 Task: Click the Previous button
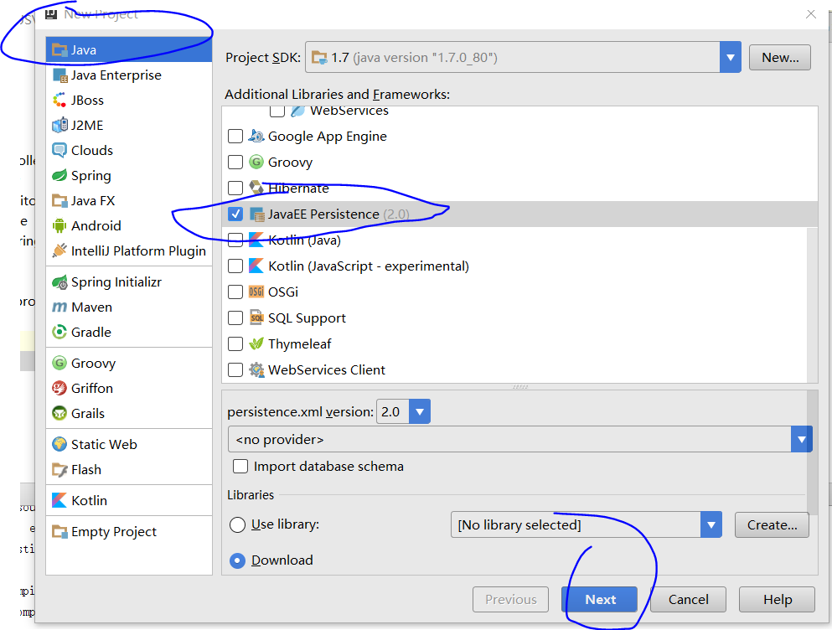point(510,599)
